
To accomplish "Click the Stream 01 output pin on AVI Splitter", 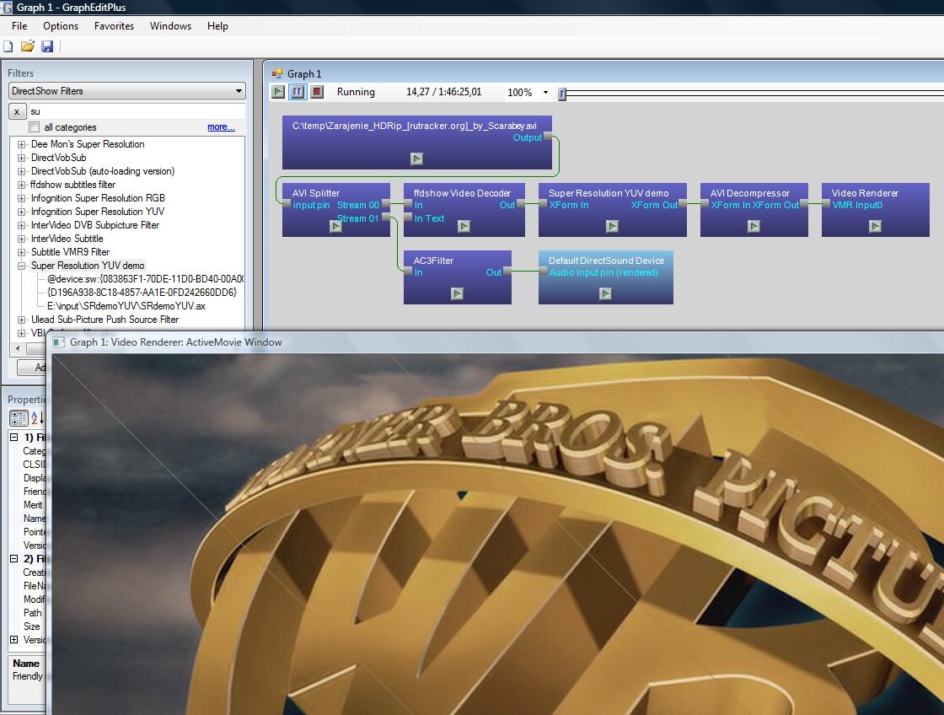I will pos(386,218).
